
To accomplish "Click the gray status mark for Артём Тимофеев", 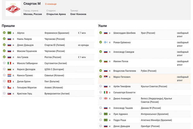I will click(101, 86).
